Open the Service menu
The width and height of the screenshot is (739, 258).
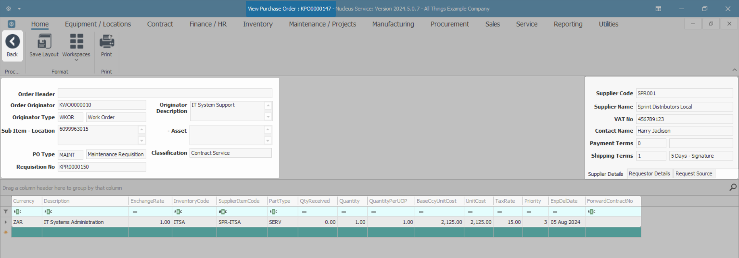pyautogui.click(x=527, y=24)
